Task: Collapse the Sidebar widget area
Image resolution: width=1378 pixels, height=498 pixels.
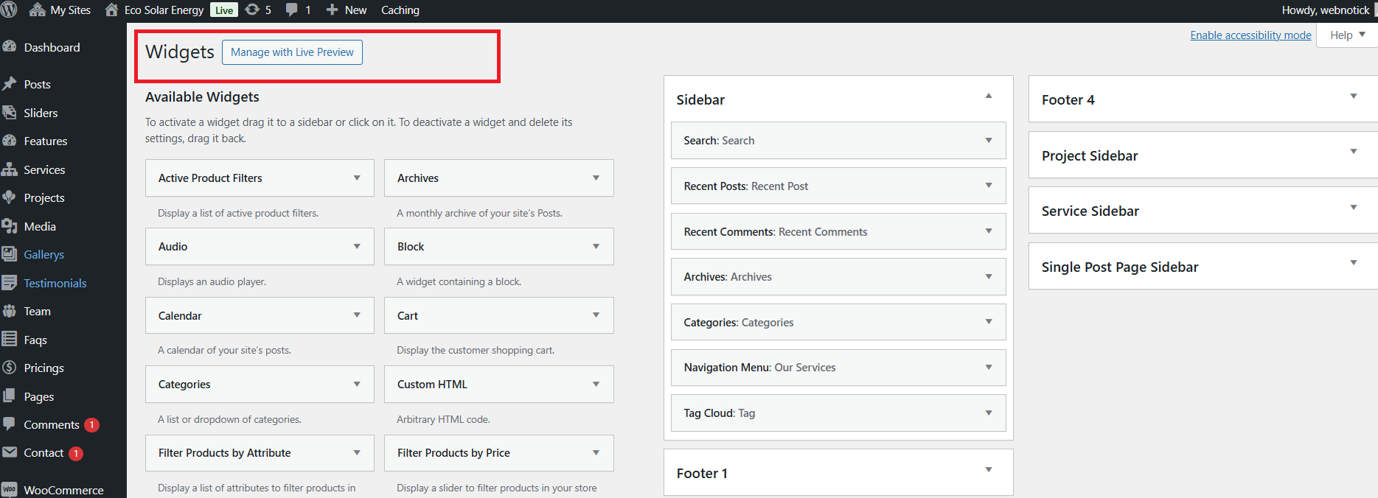Action: pos(988,97)
